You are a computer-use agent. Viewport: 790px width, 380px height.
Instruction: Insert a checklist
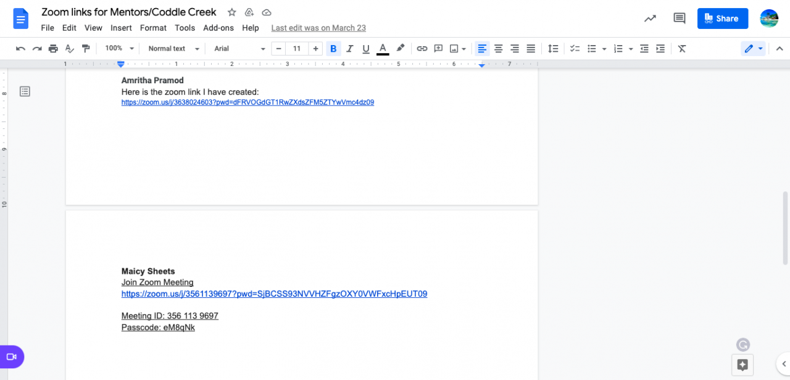pos(575,49)
